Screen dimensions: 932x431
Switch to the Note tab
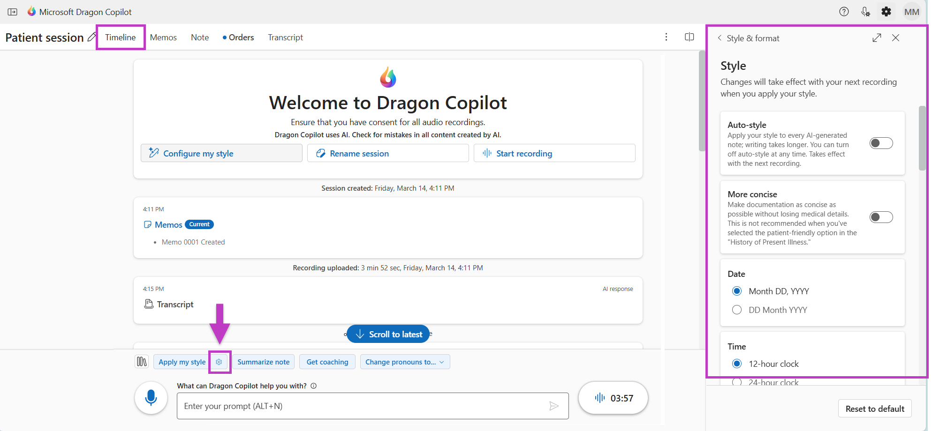200,37
